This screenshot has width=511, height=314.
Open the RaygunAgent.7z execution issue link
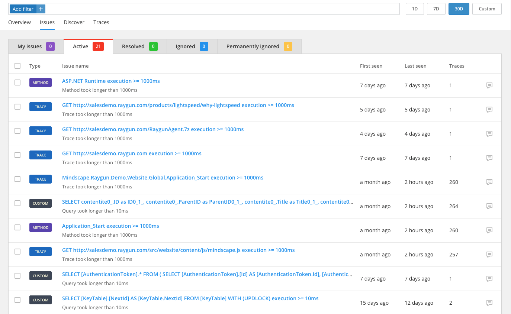153,129
